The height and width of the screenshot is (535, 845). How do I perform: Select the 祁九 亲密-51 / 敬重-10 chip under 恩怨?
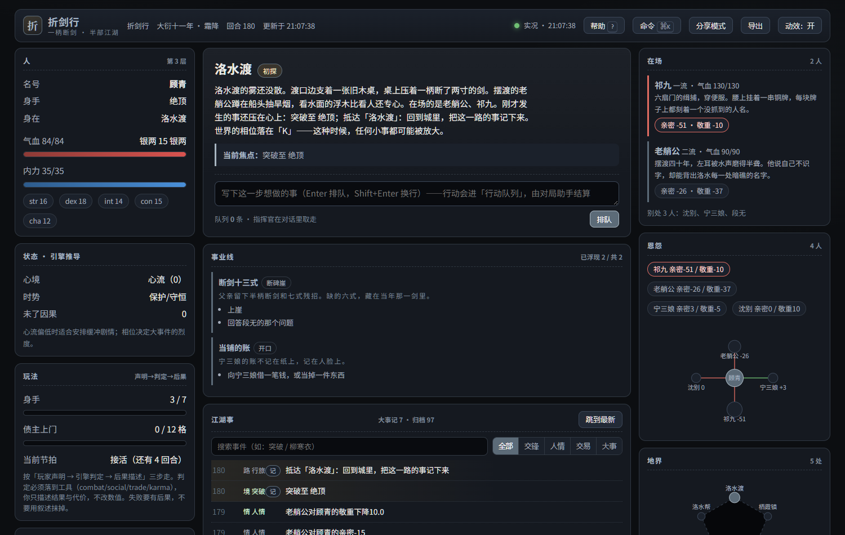tap(688, 269)
